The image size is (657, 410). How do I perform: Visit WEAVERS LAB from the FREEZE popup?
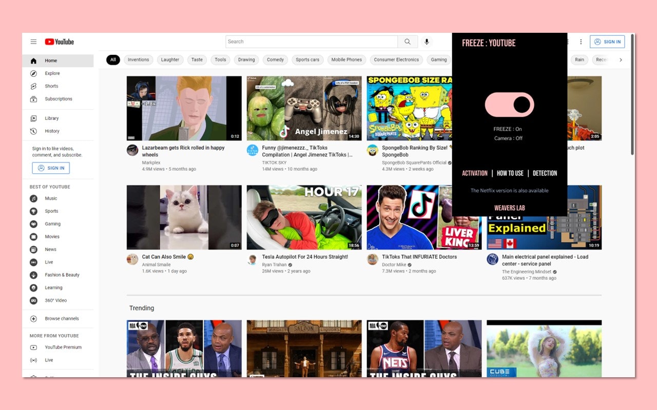click(x=509, y=208)
